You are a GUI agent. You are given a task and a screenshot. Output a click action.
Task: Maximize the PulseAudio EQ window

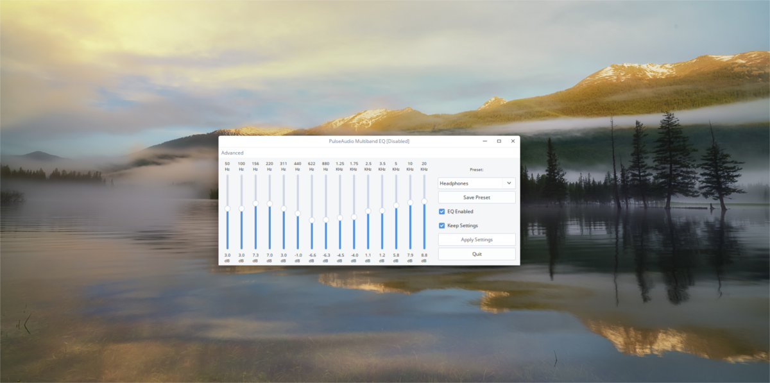(x=499, y=141)
